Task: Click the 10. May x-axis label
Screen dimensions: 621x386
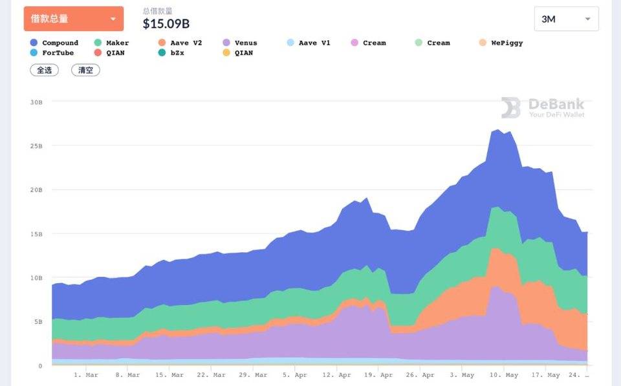Action: [x=504, y=375]
